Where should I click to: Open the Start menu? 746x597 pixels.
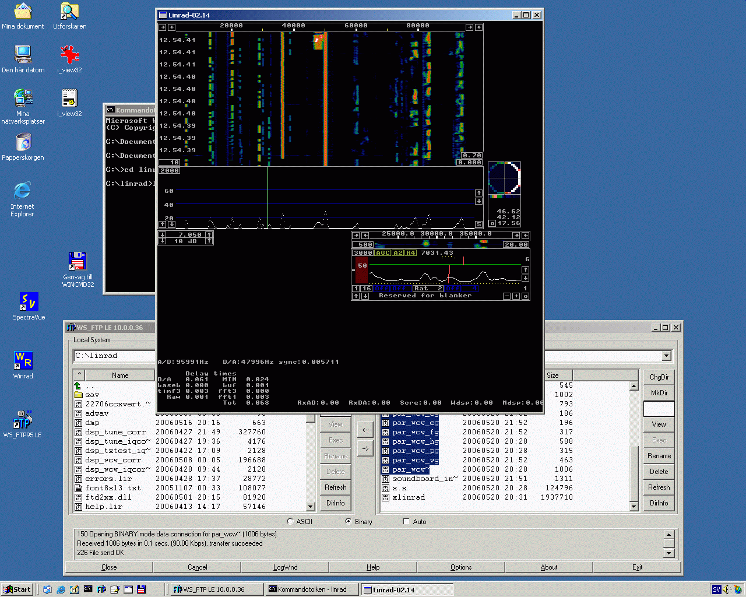click(17, 589)
